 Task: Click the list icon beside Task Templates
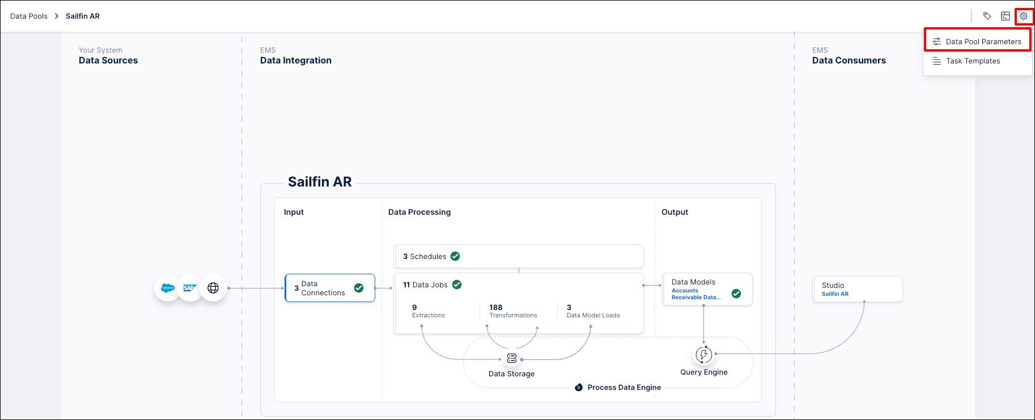pyautogui.click(x=937, y=61)
